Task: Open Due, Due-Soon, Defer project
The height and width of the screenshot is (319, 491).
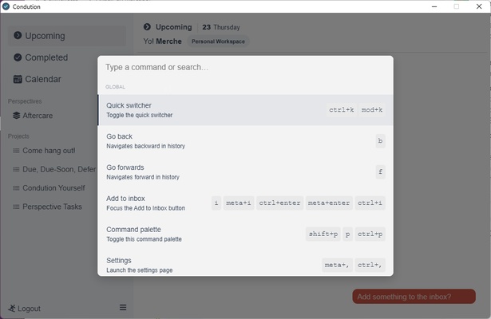Action: pyautogui.click(x=59, y=169)
